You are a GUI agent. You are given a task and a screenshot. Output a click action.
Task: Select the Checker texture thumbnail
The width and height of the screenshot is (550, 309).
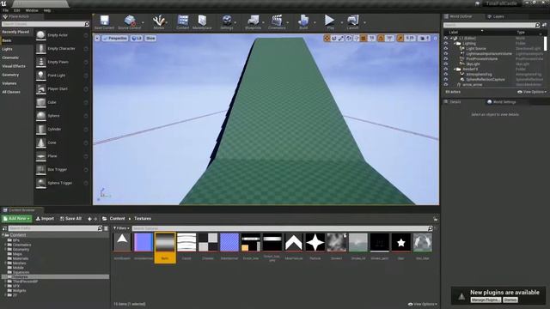click(x=208, y=242)
